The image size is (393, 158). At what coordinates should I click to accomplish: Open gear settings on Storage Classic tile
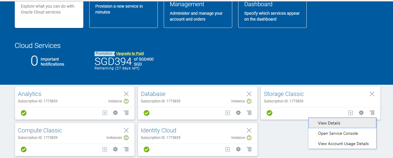coord(361,113)
